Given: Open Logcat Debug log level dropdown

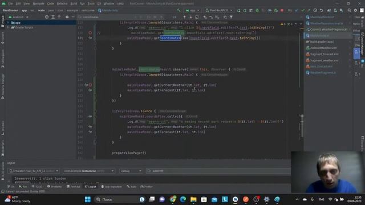Looking at the screenshot, I should pos(131,171).
